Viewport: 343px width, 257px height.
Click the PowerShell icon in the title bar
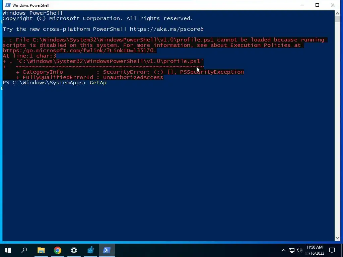click(8, 5)
